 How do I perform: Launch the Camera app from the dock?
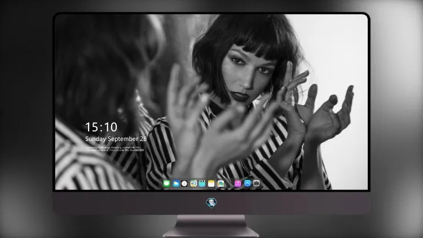point(257,183)
